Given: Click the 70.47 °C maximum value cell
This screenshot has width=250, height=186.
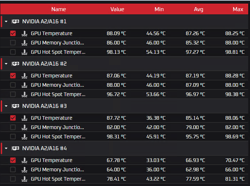Looking at the screenshot, I should click(x=235, y=161).
